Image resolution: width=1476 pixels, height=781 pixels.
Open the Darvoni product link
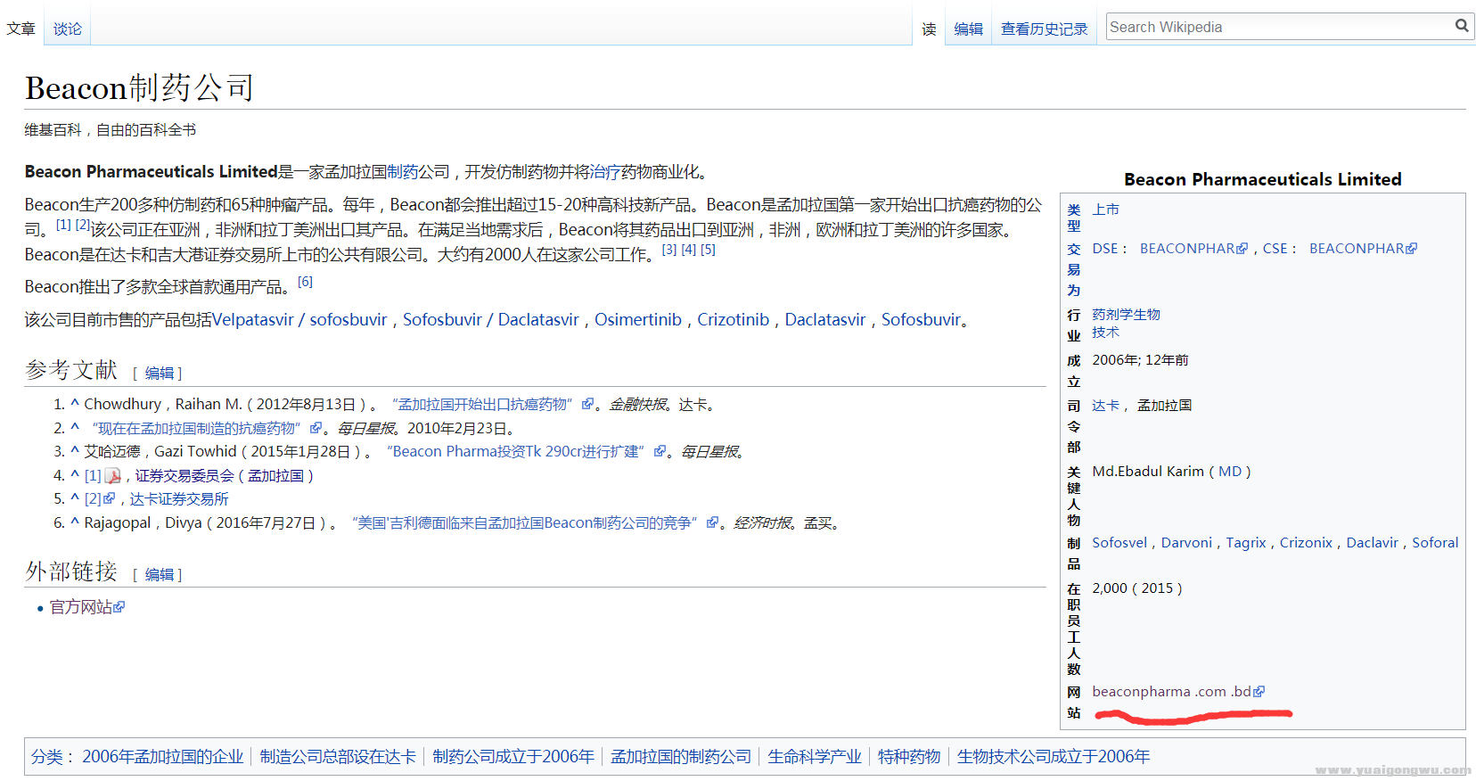(x=1186, y=543)
